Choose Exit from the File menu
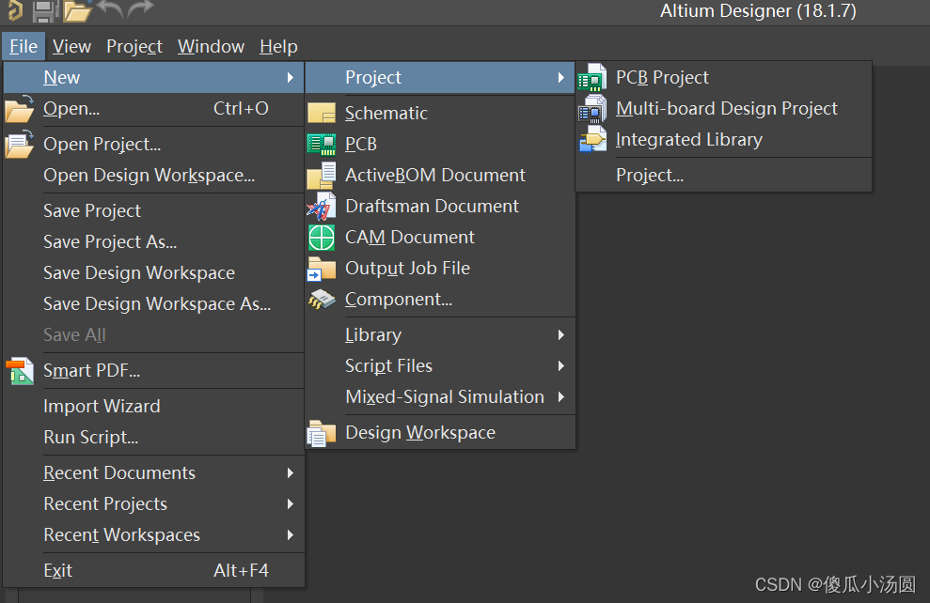Viewport: 930px width, 603px height. (x=153, y=570)
